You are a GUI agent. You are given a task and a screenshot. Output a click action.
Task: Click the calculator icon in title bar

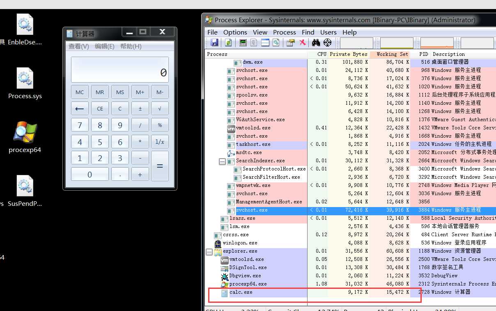[x=70, y=34]
